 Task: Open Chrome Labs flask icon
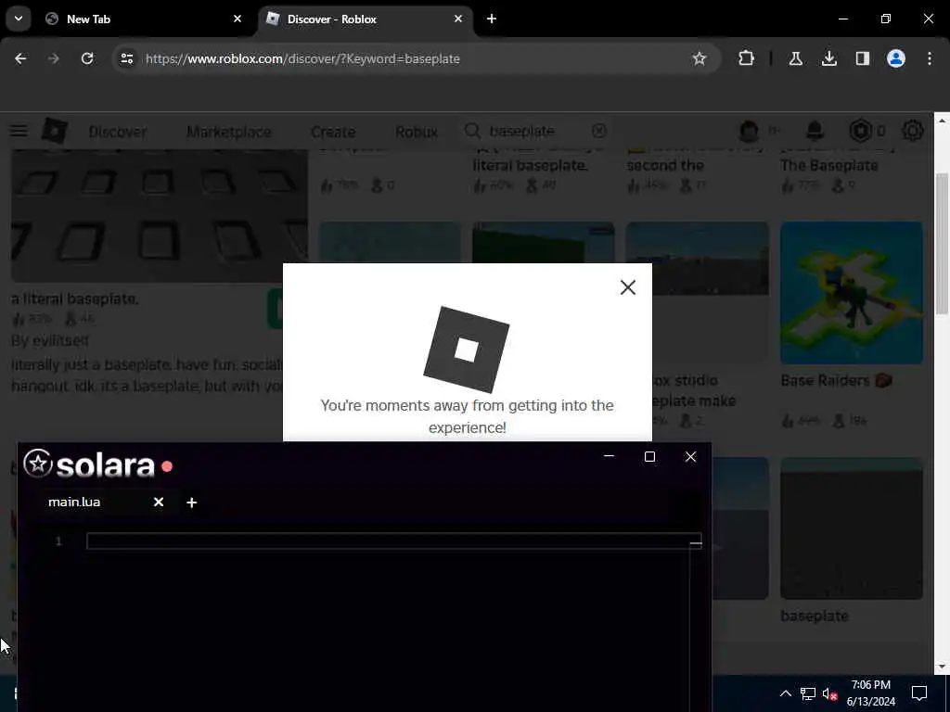pos(795,58)
